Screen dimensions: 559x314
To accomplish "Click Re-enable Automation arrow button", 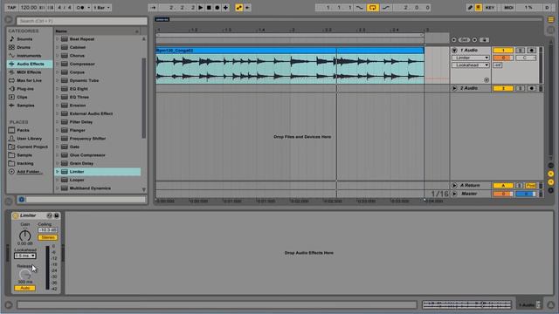I will point(247,8).
